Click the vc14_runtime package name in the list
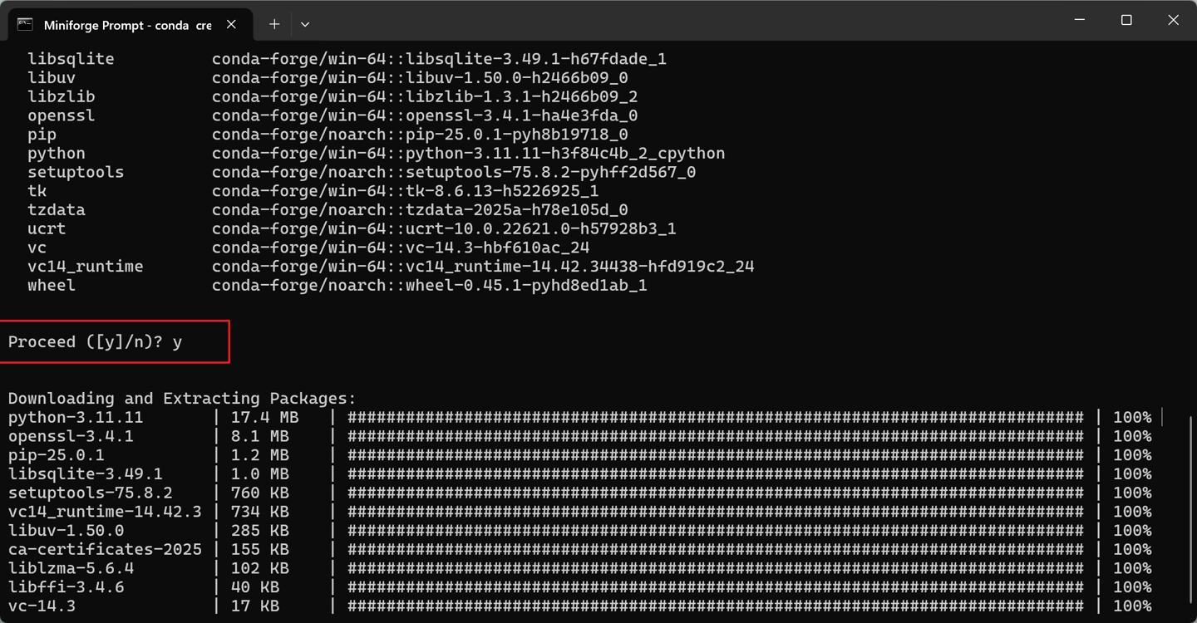 [x=85, y=267]
